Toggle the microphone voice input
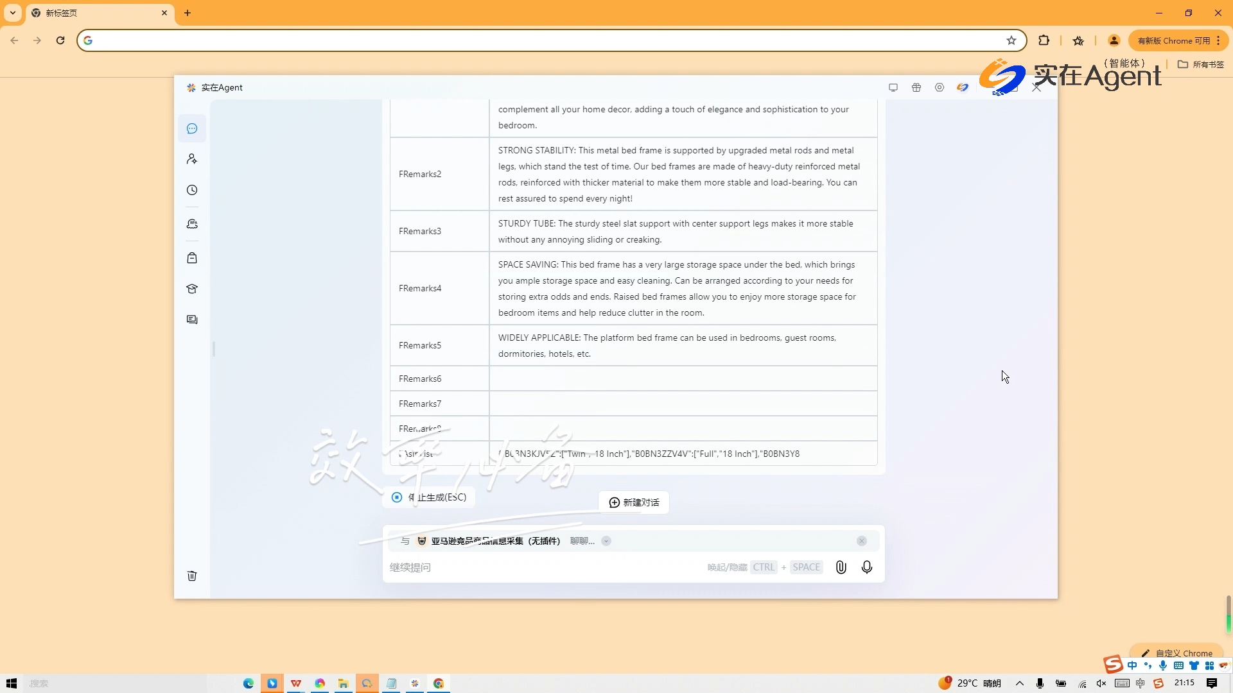 coord(867,567)
